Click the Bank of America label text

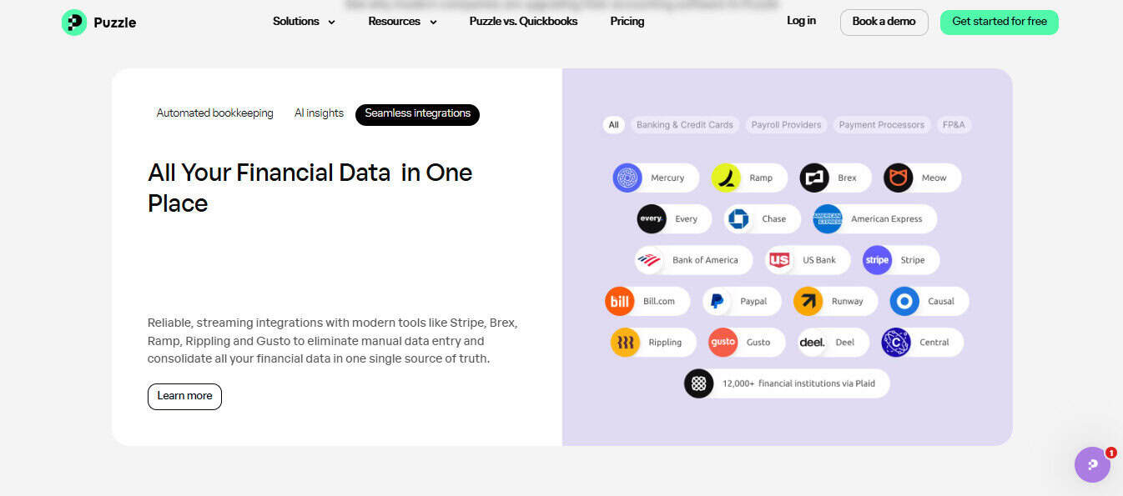click(x=705, y=260)
